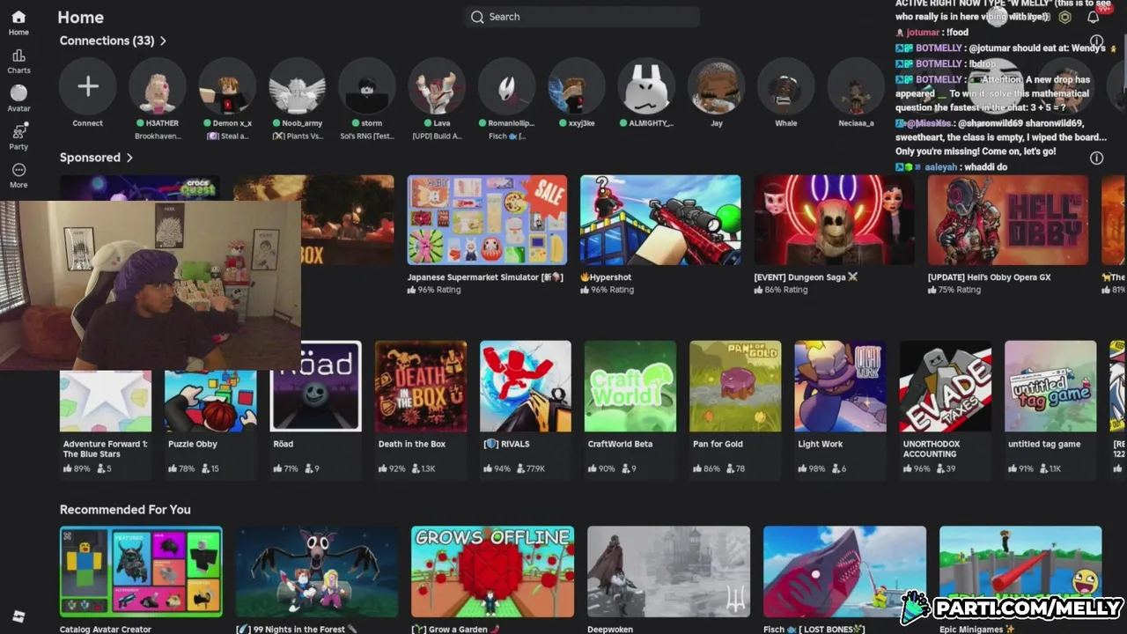Open Demon x_x connection avatar

(x=227, y=86)
